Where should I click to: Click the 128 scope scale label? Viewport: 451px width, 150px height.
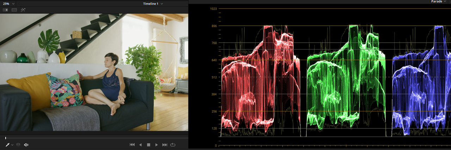214,129
